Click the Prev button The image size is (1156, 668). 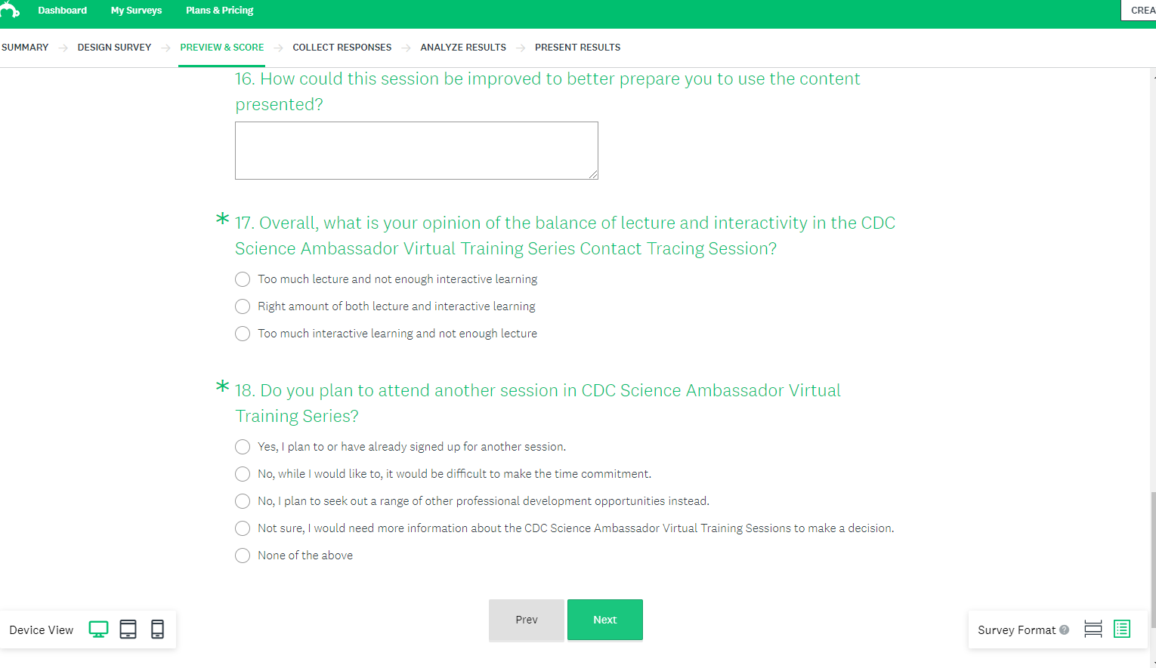527,620
